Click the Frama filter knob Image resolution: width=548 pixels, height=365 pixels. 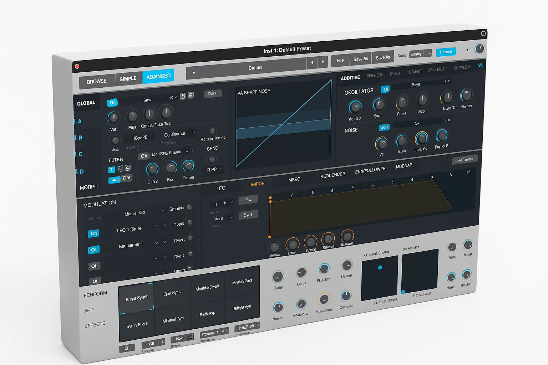point(188,165)
